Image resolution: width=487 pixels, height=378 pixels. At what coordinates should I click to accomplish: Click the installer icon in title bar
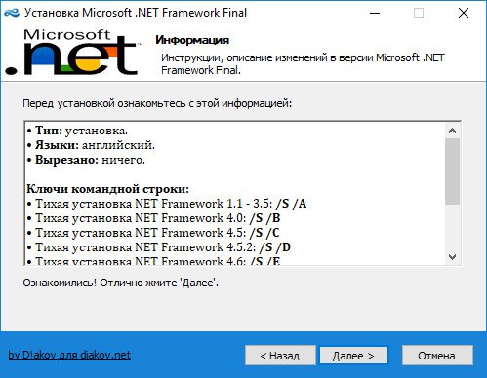tap(12, 13)
